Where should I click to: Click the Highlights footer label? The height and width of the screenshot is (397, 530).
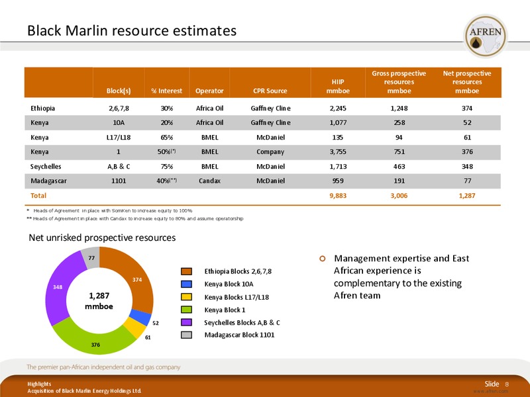point(39,384)
